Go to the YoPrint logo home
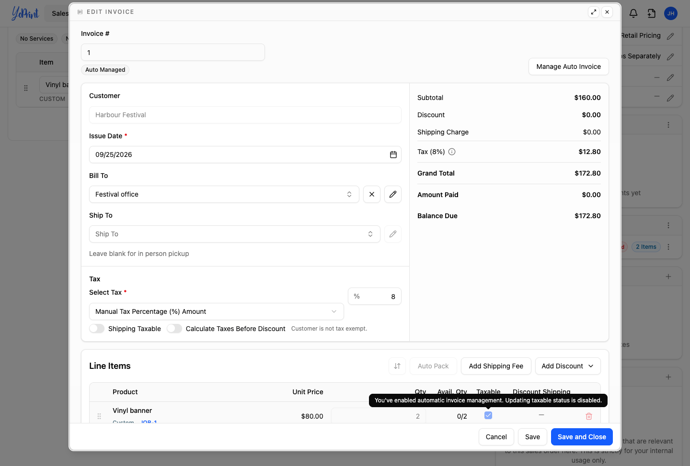 point(25,13)
